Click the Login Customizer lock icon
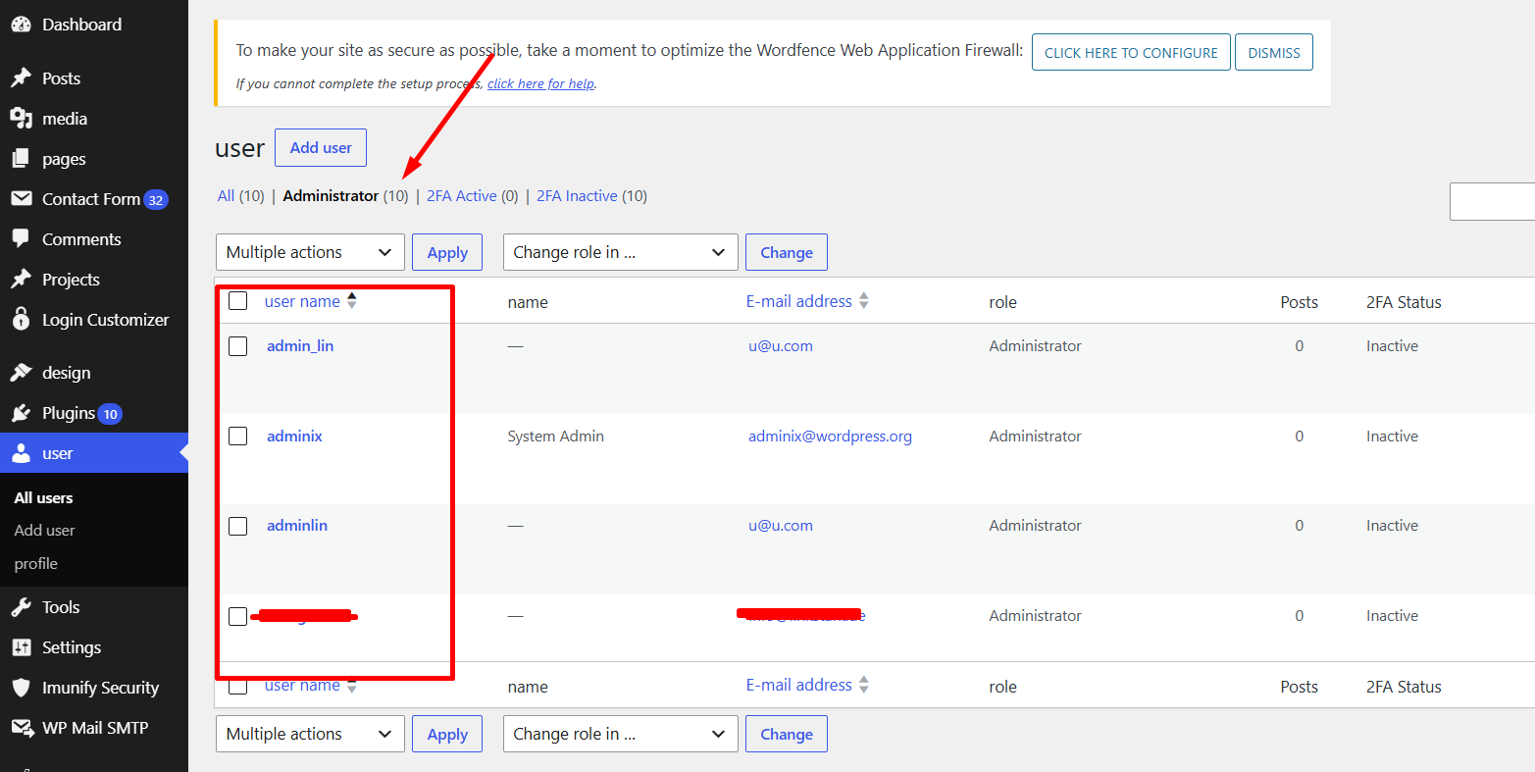1535x772 pixels. coord(21,320)
